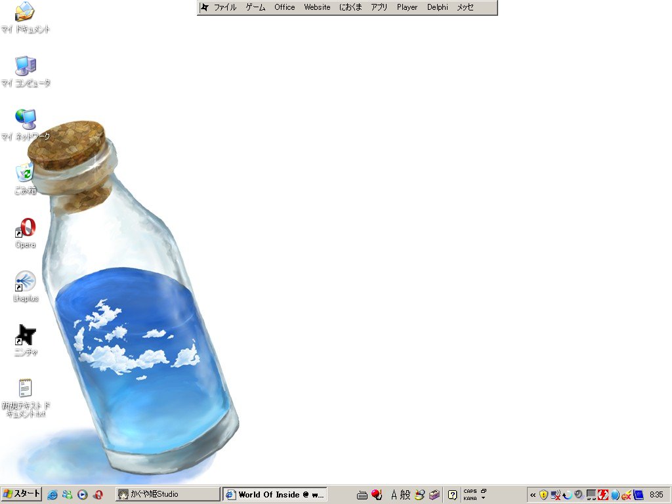Select the 新規テキスト ドキュメント.txt file icon
Viewport: 672px width, 504px height.
[x=26, y=398]
